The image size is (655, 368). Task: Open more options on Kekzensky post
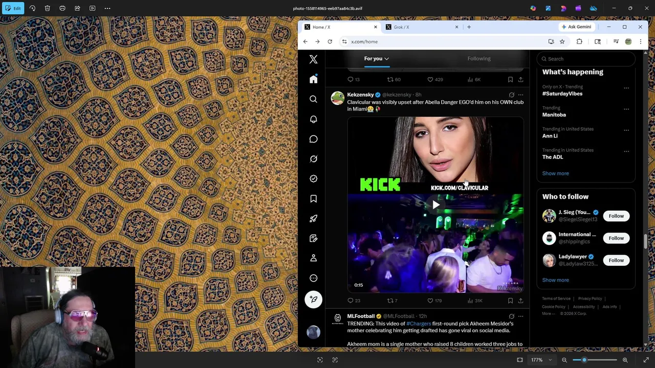[520, 95]
